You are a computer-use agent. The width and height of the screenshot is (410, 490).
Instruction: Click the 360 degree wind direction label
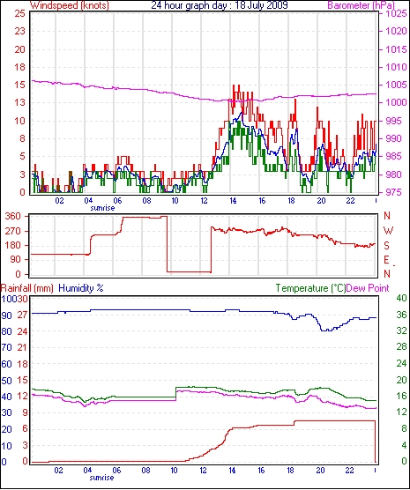pyautogui.click(x=13, y=216)
